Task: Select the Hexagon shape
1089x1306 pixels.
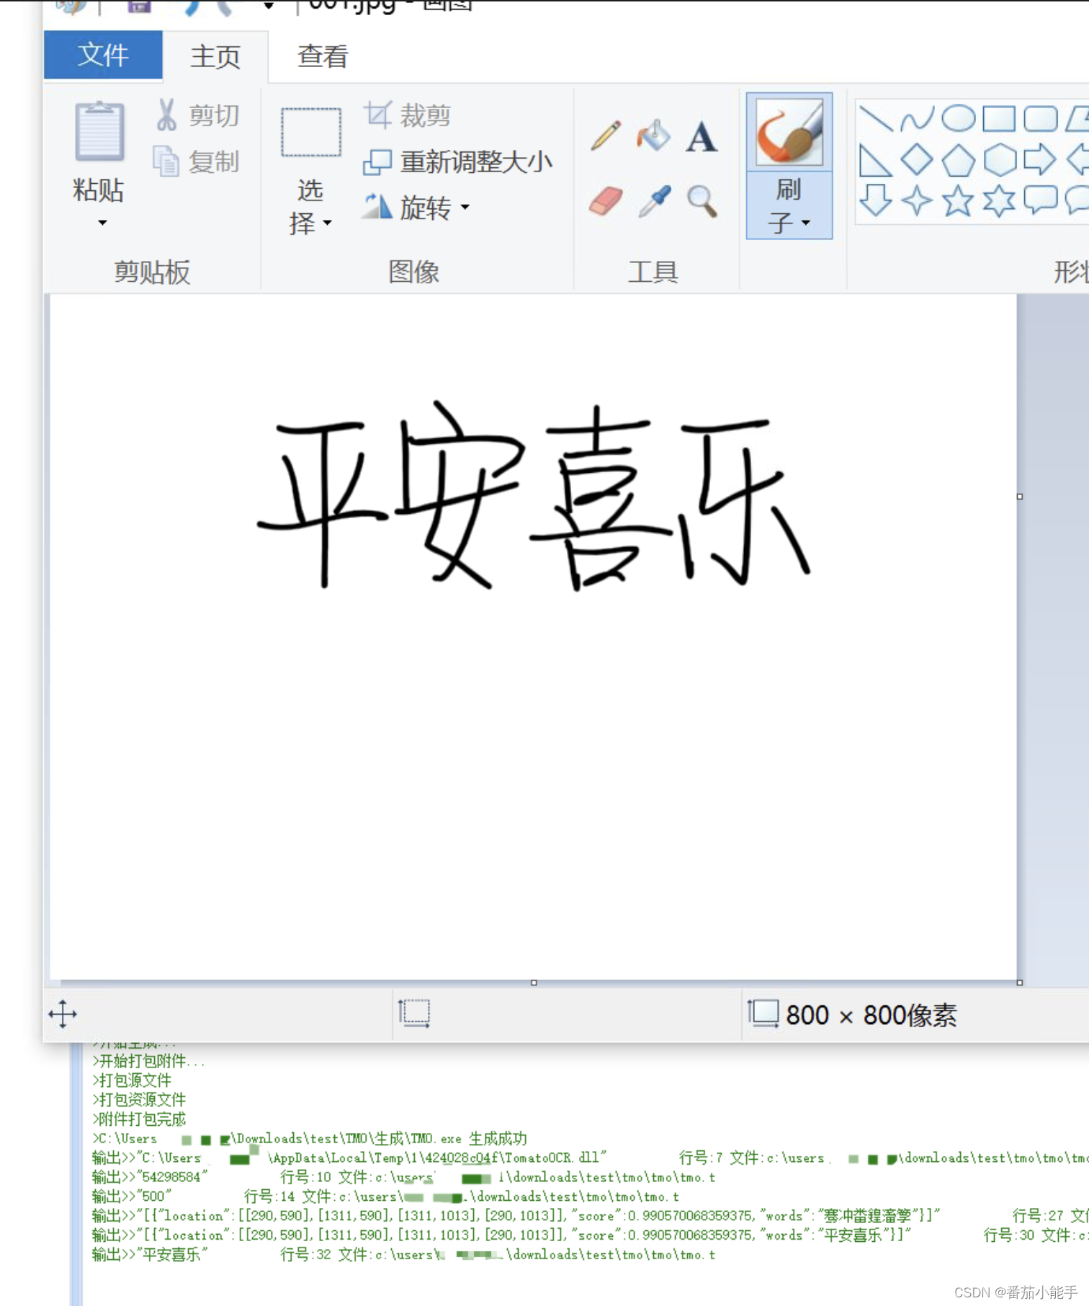Action: [1000, 159]
